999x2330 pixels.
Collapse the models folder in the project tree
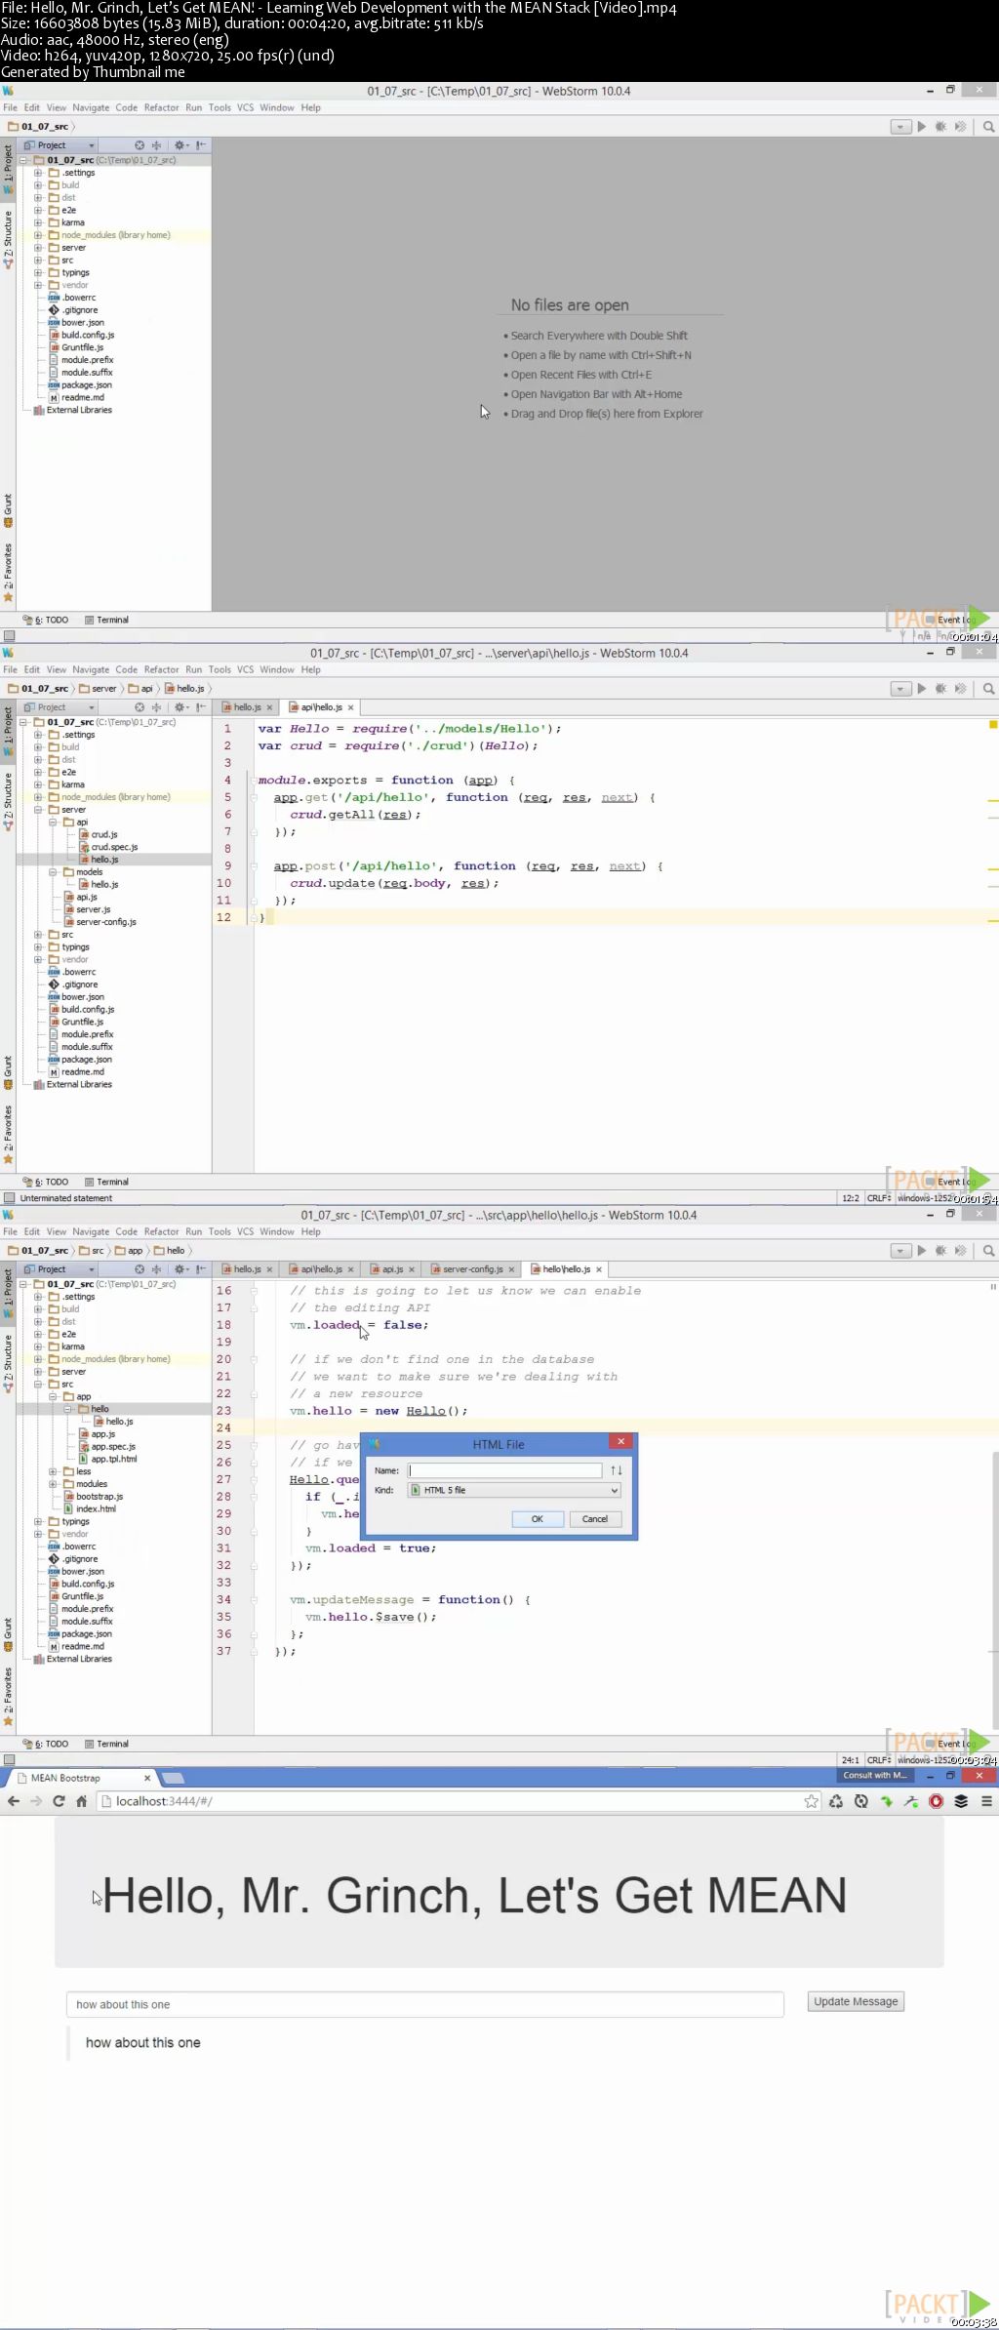[x=53, y=872]
